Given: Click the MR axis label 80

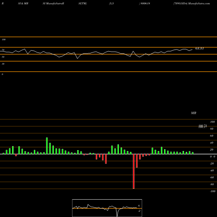Looking at the screenshot, I should coord(212,129).
